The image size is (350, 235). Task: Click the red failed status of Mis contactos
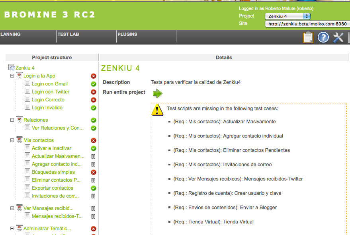pyautogui.click(x=94, y=140)
